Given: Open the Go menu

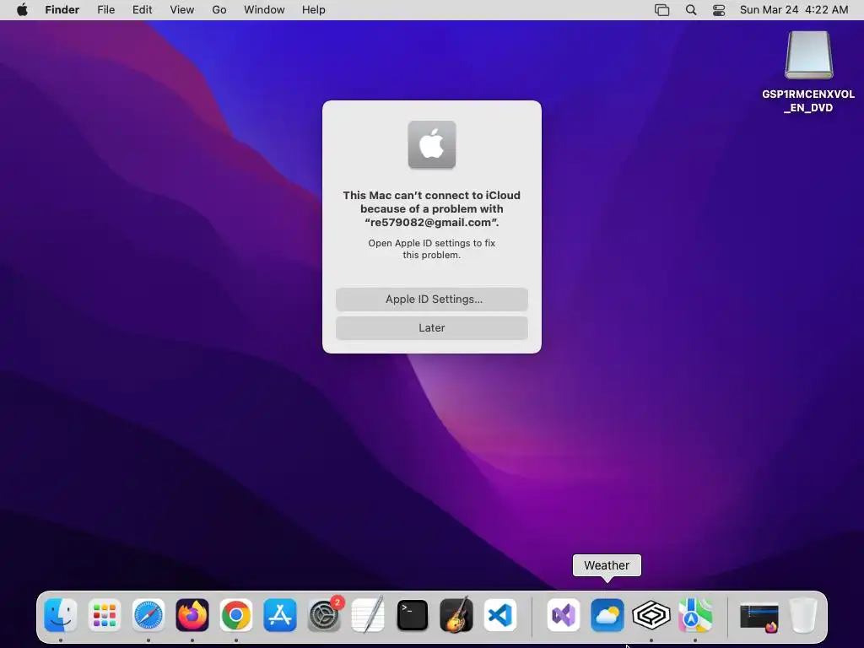Looking at the screenshot, I should (219, 10).
